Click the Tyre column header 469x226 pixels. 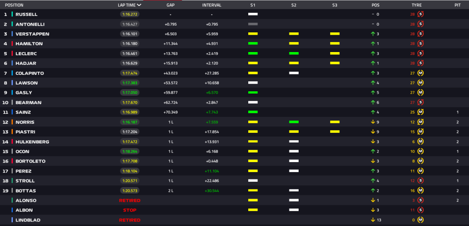[x=416, y=5]
